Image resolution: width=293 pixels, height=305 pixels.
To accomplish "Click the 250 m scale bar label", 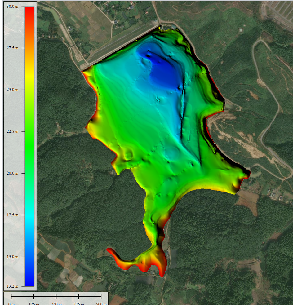I will pos(56,303).
